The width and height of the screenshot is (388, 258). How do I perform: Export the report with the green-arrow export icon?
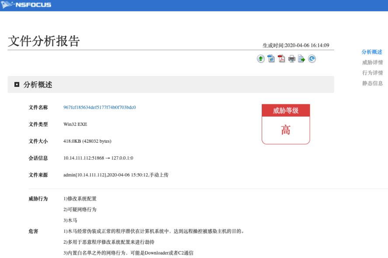(x=301, y=58)
